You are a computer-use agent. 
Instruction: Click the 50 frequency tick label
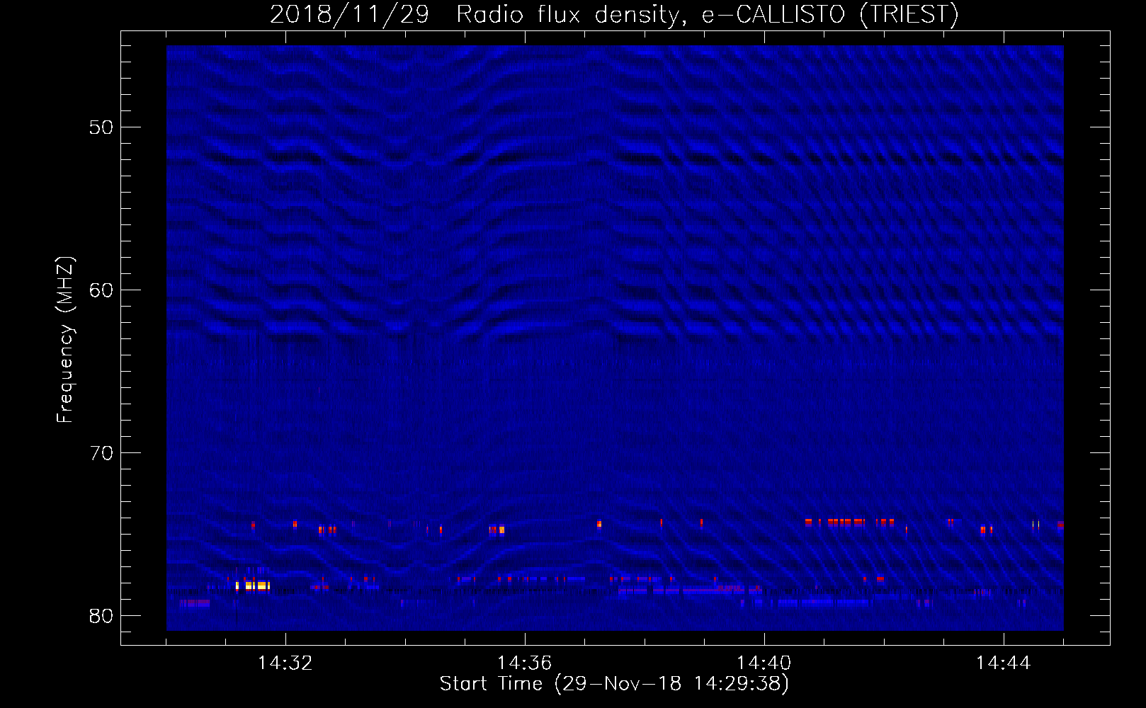101,127
